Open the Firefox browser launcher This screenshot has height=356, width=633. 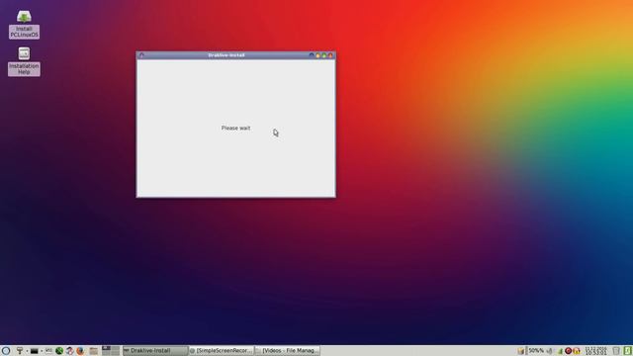pyautogui.click(x=80, y=351)
